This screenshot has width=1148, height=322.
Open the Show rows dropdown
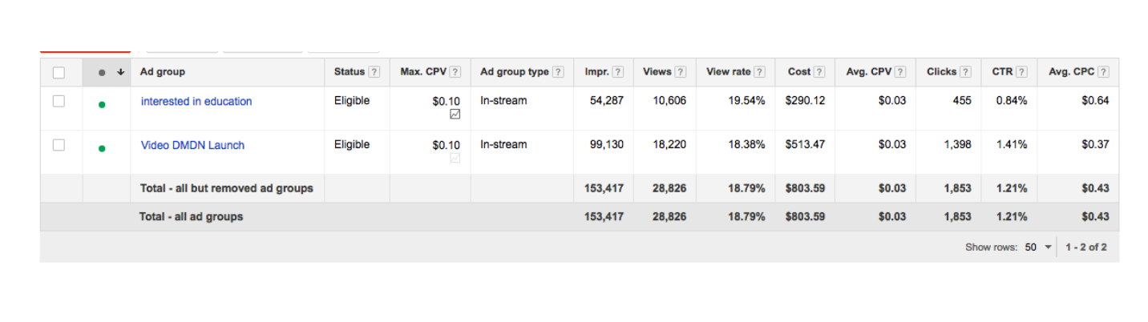tap(1039, 248)
